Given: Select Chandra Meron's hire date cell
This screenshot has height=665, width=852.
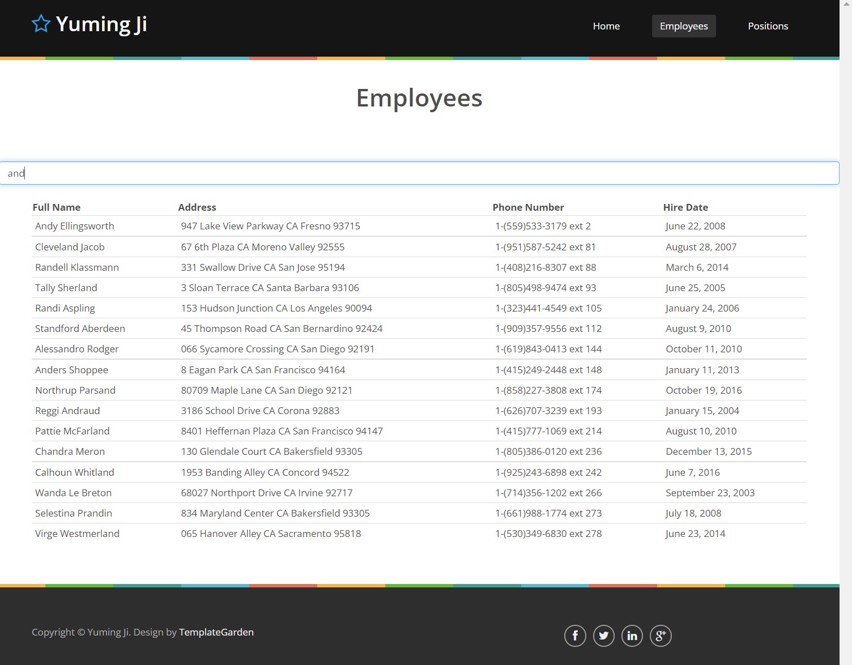Looking at the screenshot, I should (x=709, y=451).
